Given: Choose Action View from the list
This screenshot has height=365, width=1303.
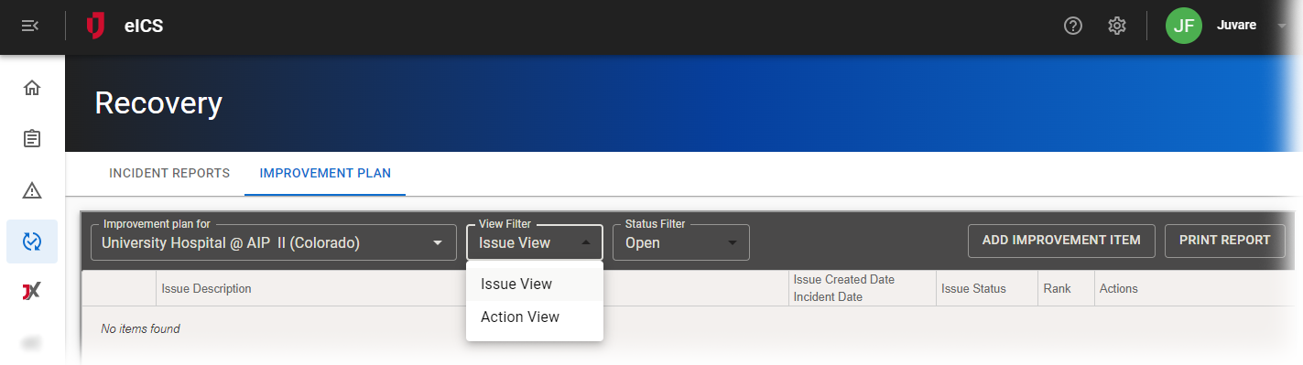Looking at the screenshot, I should pyautogui.click(x=535, y=317).
